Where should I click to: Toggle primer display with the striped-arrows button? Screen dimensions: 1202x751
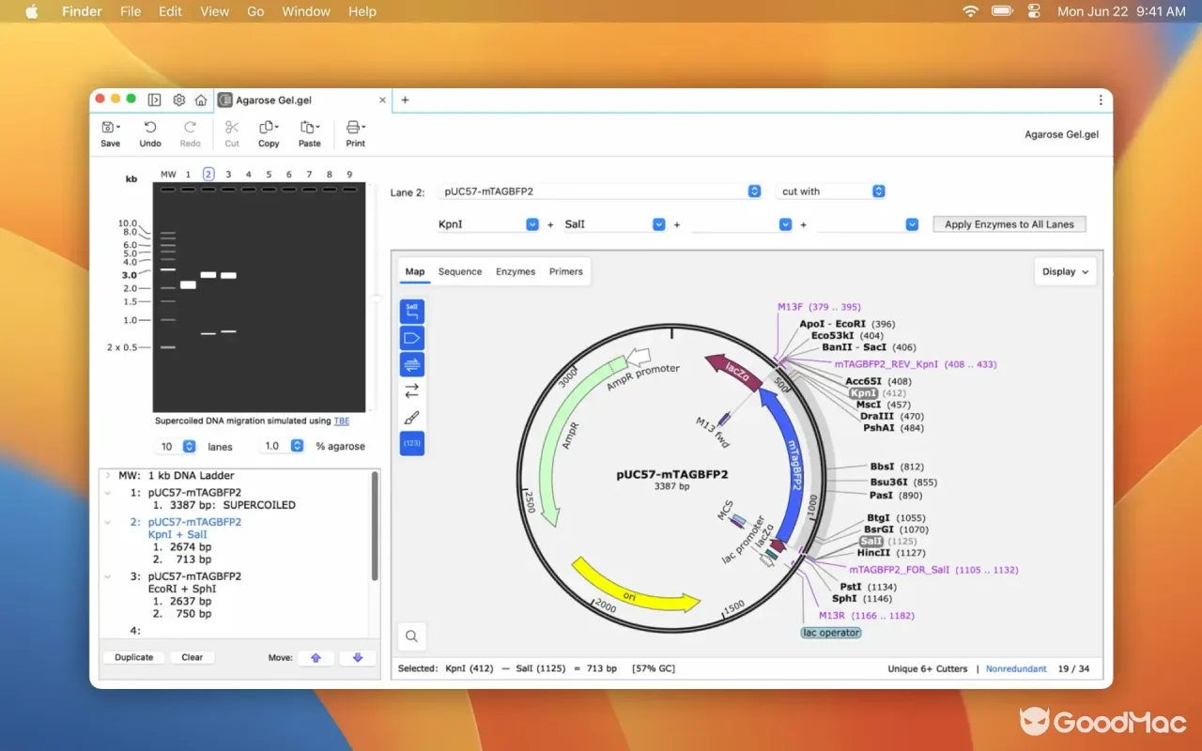[412, 364]
